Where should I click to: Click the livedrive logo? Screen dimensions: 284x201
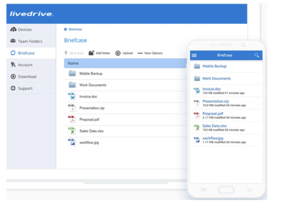31,14
